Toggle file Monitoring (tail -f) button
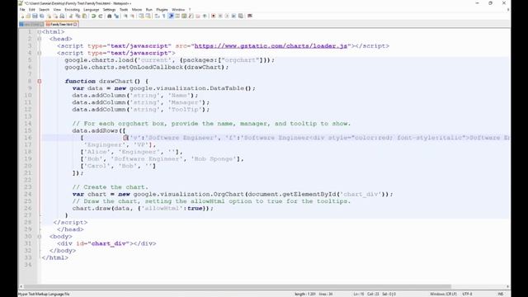The width and height of the screenshot is (528, 297). click(x=205, y=16)
